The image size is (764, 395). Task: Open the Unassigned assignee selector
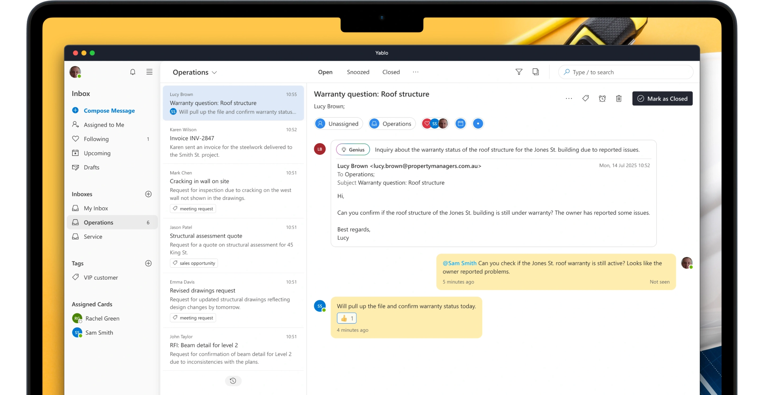click(x=338, y=124)
